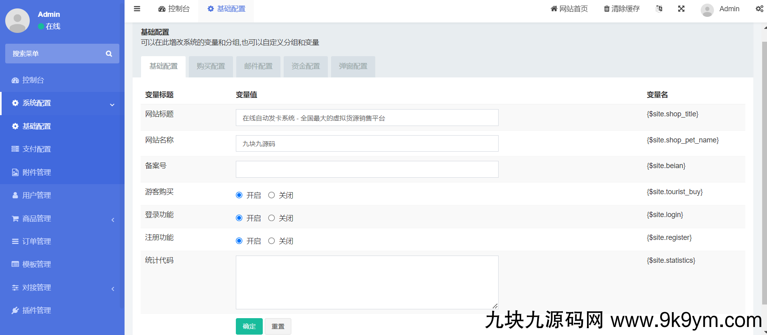767x335 pixels.
Task: Open 附件管理 in the sidebar
Action: coord(36,173)
